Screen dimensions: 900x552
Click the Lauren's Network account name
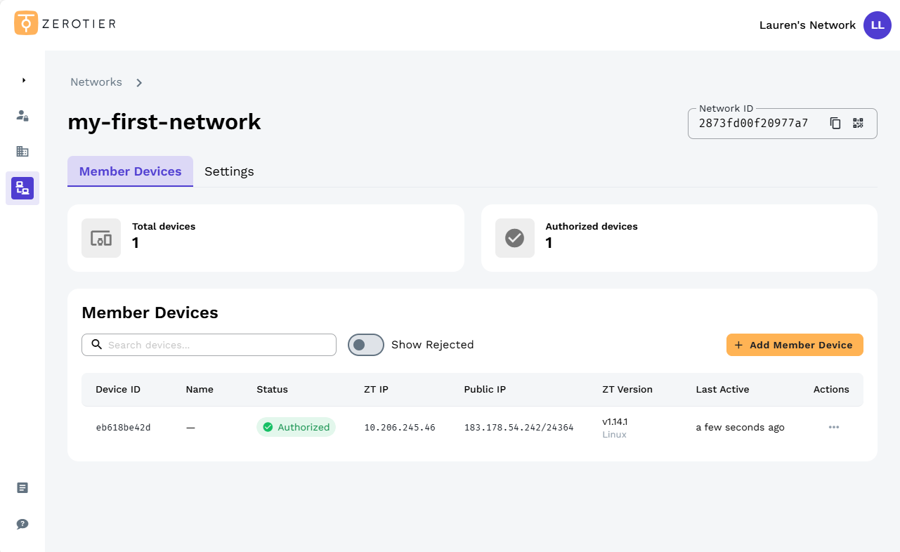click(807, 25)
